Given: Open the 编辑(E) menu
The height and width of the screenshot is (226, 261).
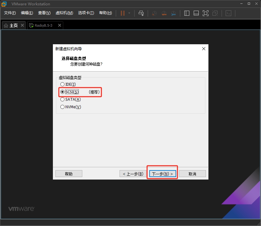Looking at the screenshot, I should click(x=27, y=13).
